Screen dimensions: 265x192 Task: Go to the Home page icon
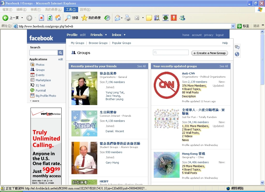(x=58, y=18)
